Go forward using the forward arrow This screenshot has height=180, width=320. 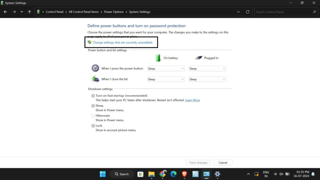coord(14,12)
